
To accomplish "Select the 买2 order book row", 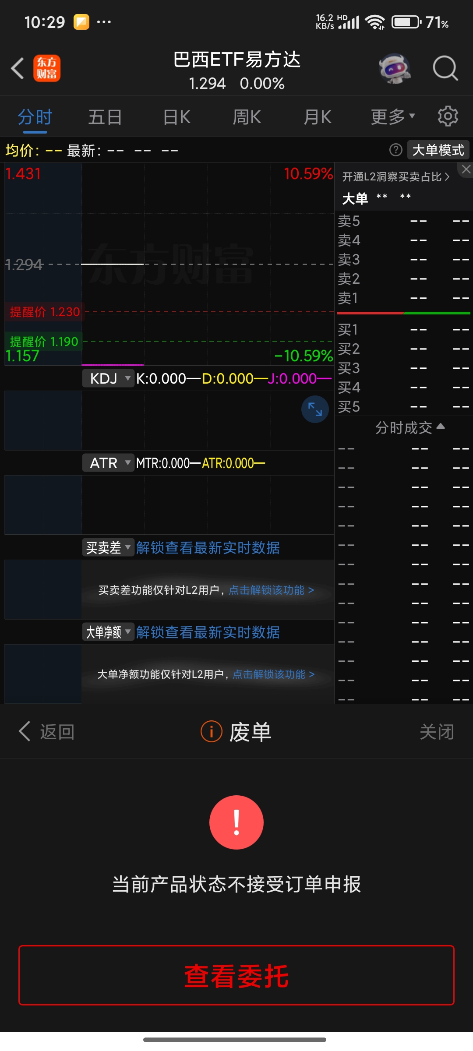I will [404, 349].
